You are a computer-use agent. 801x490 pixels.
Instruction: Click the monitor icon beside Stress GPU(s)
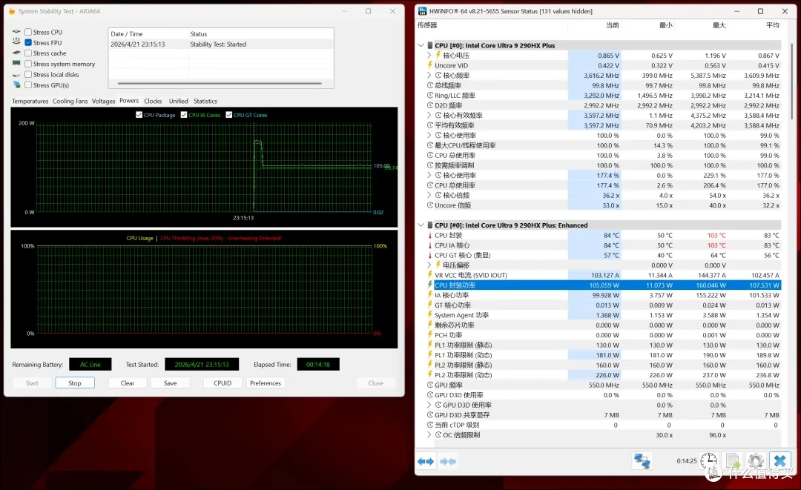17,85
